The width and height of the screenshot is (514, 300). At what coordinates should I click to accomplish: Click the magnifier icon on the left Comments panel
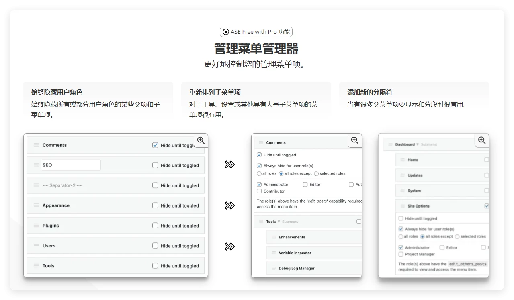point(201,140)
